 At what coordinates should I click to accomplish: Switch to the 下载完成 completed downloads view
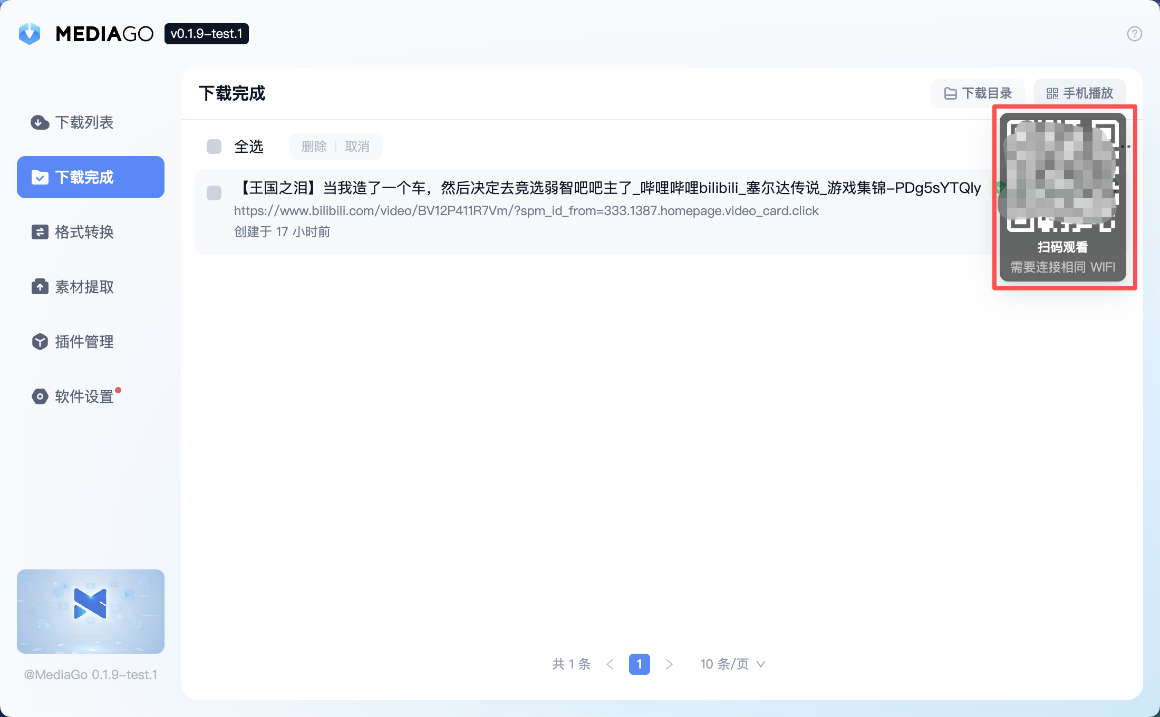(86, 177)
